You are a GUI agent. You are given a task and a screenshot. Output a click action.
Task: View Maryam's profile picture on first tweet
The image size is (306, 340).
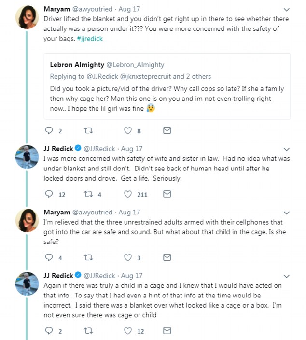point(27,19)
